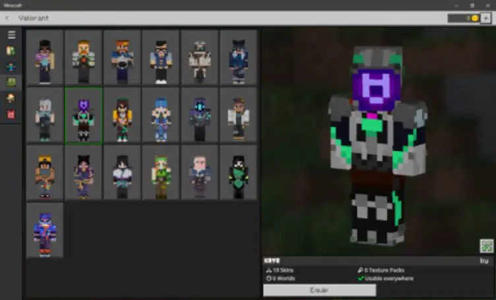The width and height of the screenshot is (496, 300).
Task: Click the 'Usable everywhere' label
Action: pyautogui.click(x=389, y=278)
